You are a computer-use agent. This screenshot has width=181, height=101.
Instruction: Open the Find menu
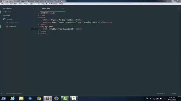(x=21, y=4)
